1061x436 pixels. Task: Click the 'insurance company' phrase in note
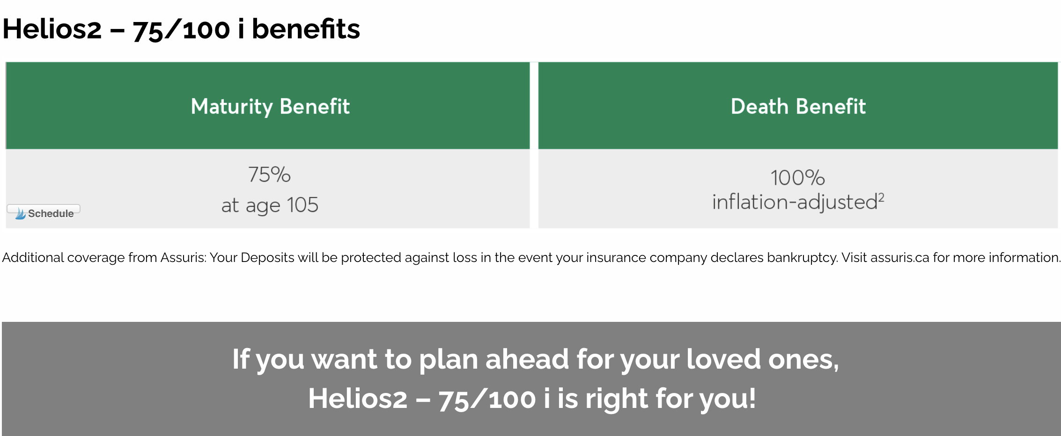click(x=646, y=258)
